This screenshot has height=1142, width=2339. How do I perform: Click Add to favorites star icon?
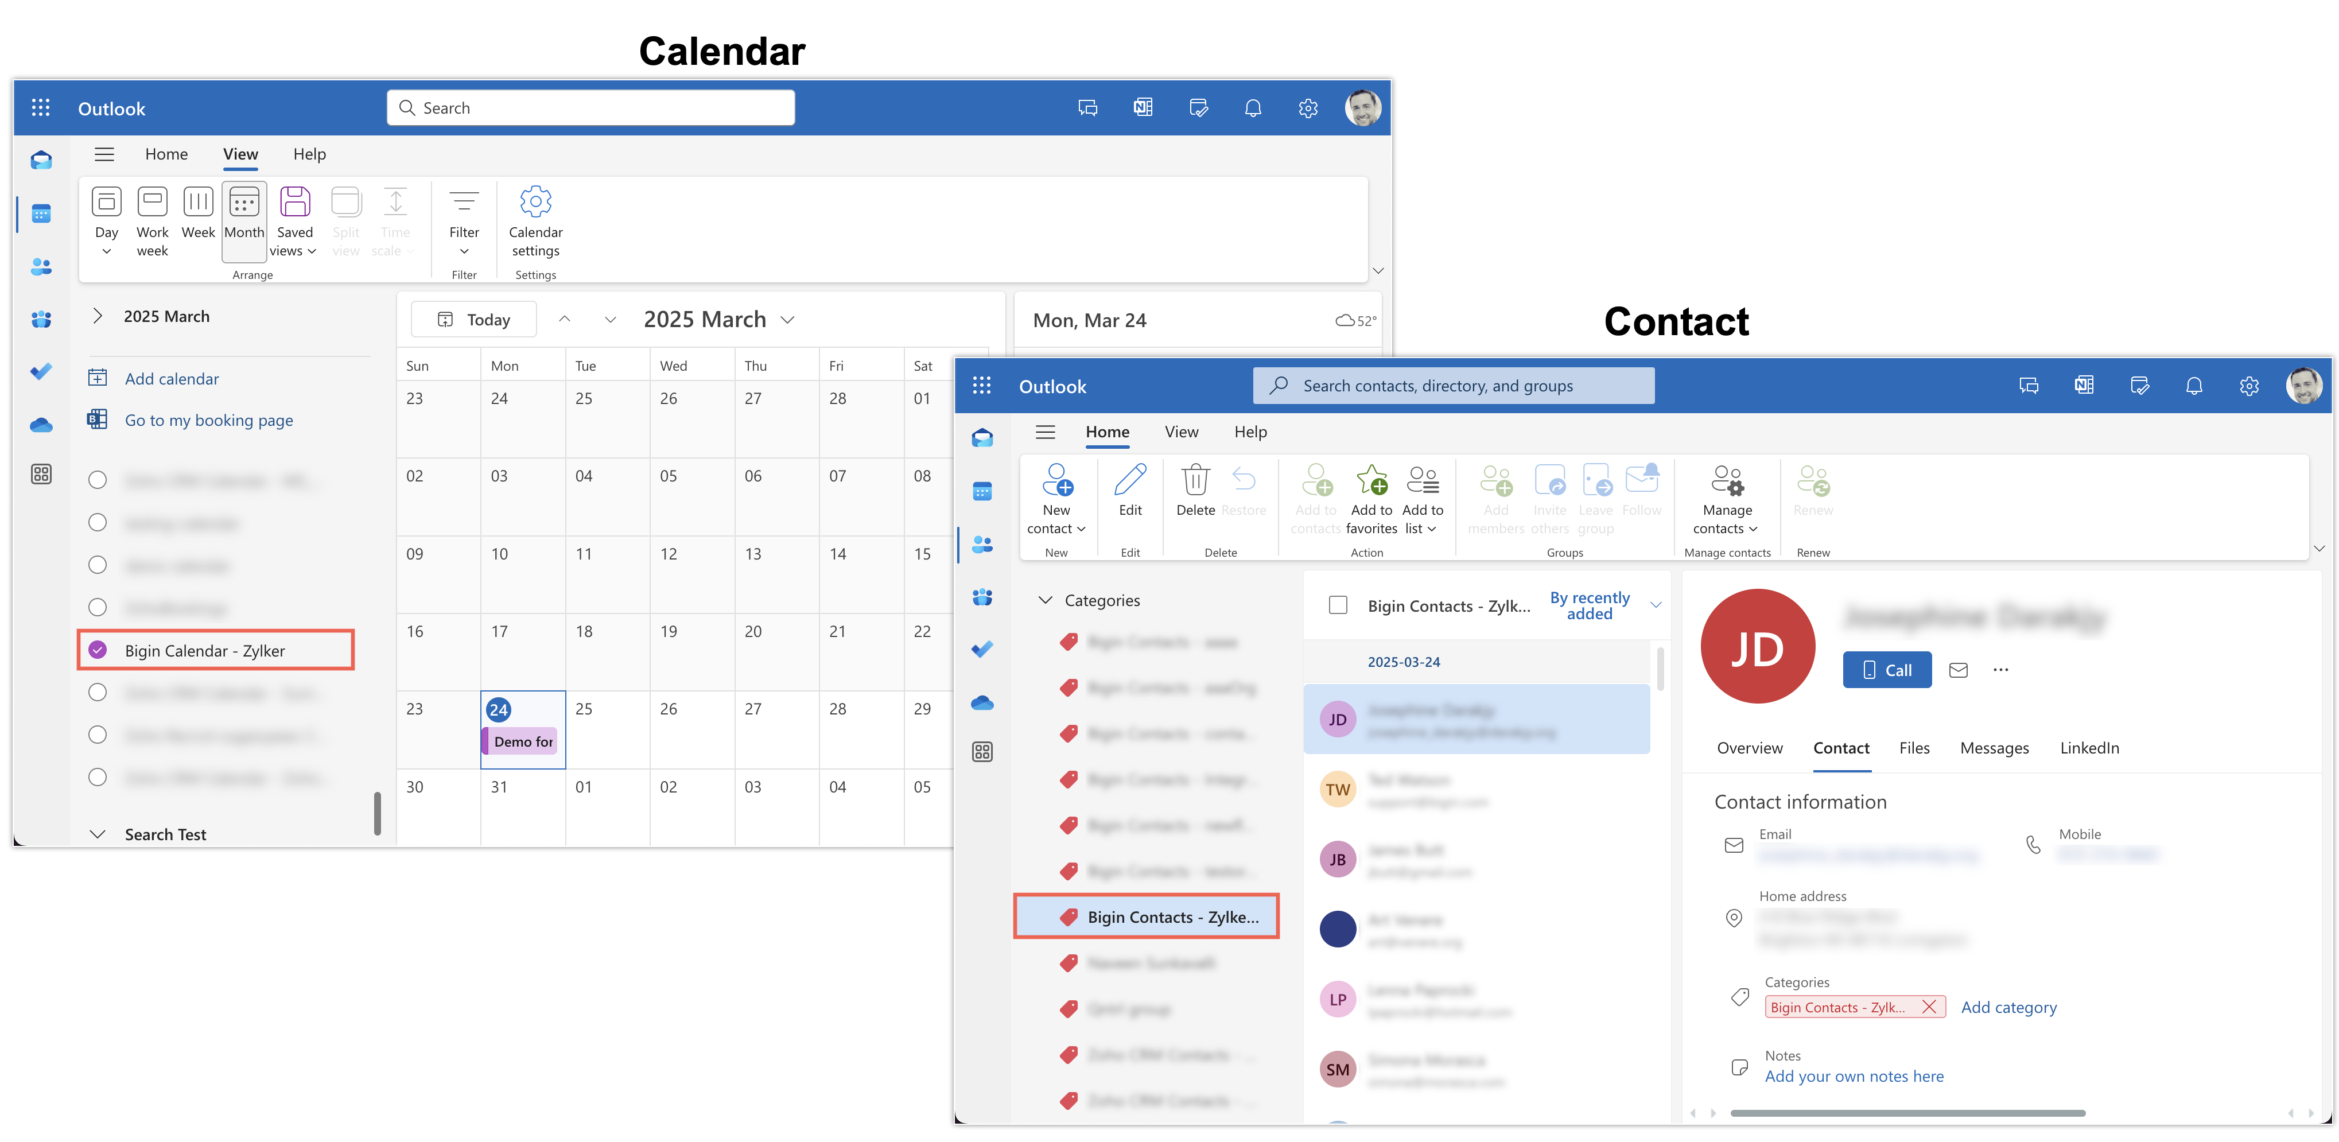click(1371, 481)
